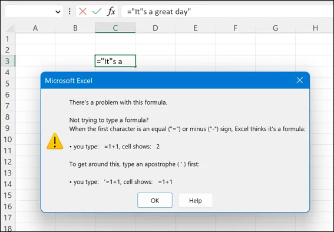This screenshot has width=334, height=232.
Task: Select row 17 header
Action: [x=8, y=217]
